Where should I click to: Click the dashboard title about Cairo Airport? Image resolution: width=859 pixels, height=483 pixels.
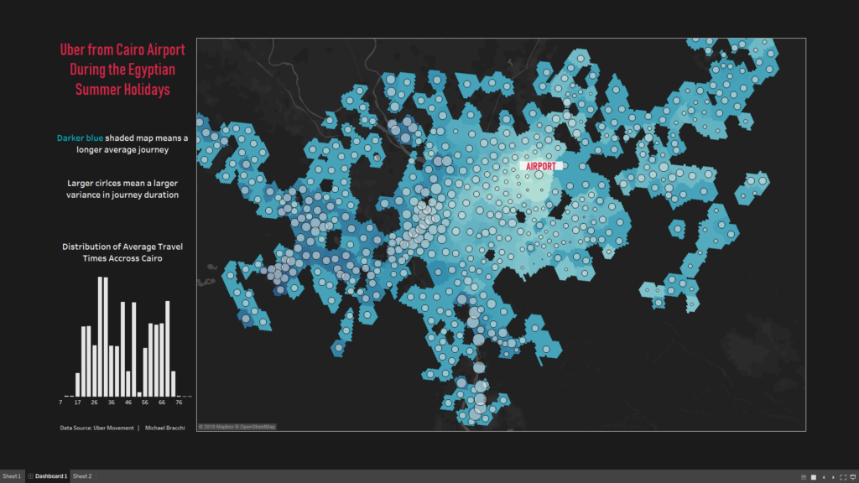coord(122,70)
